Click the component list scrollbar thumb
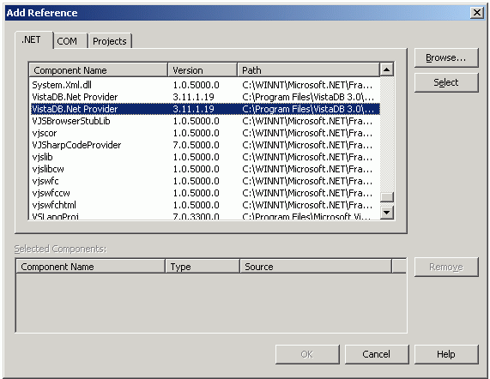 387,196
